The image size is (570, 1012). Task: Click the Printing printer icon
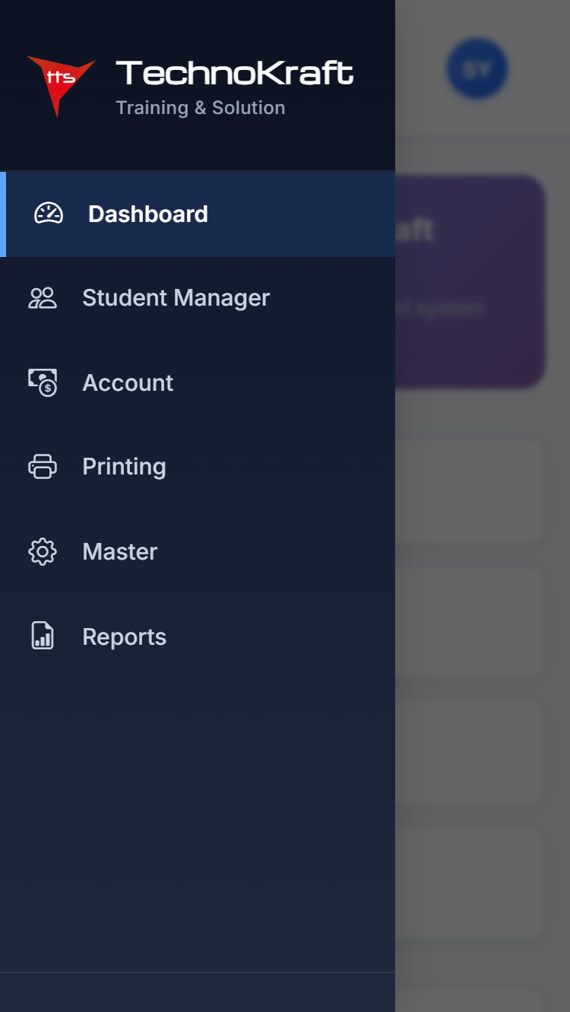click(x=43, y=467)
